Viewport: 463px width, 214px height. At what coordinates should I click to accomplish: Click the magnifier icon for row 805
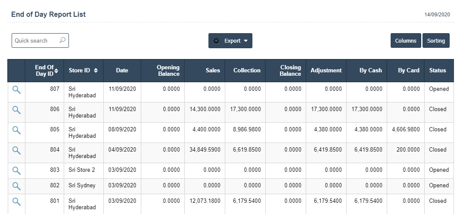tap(16, 130)
